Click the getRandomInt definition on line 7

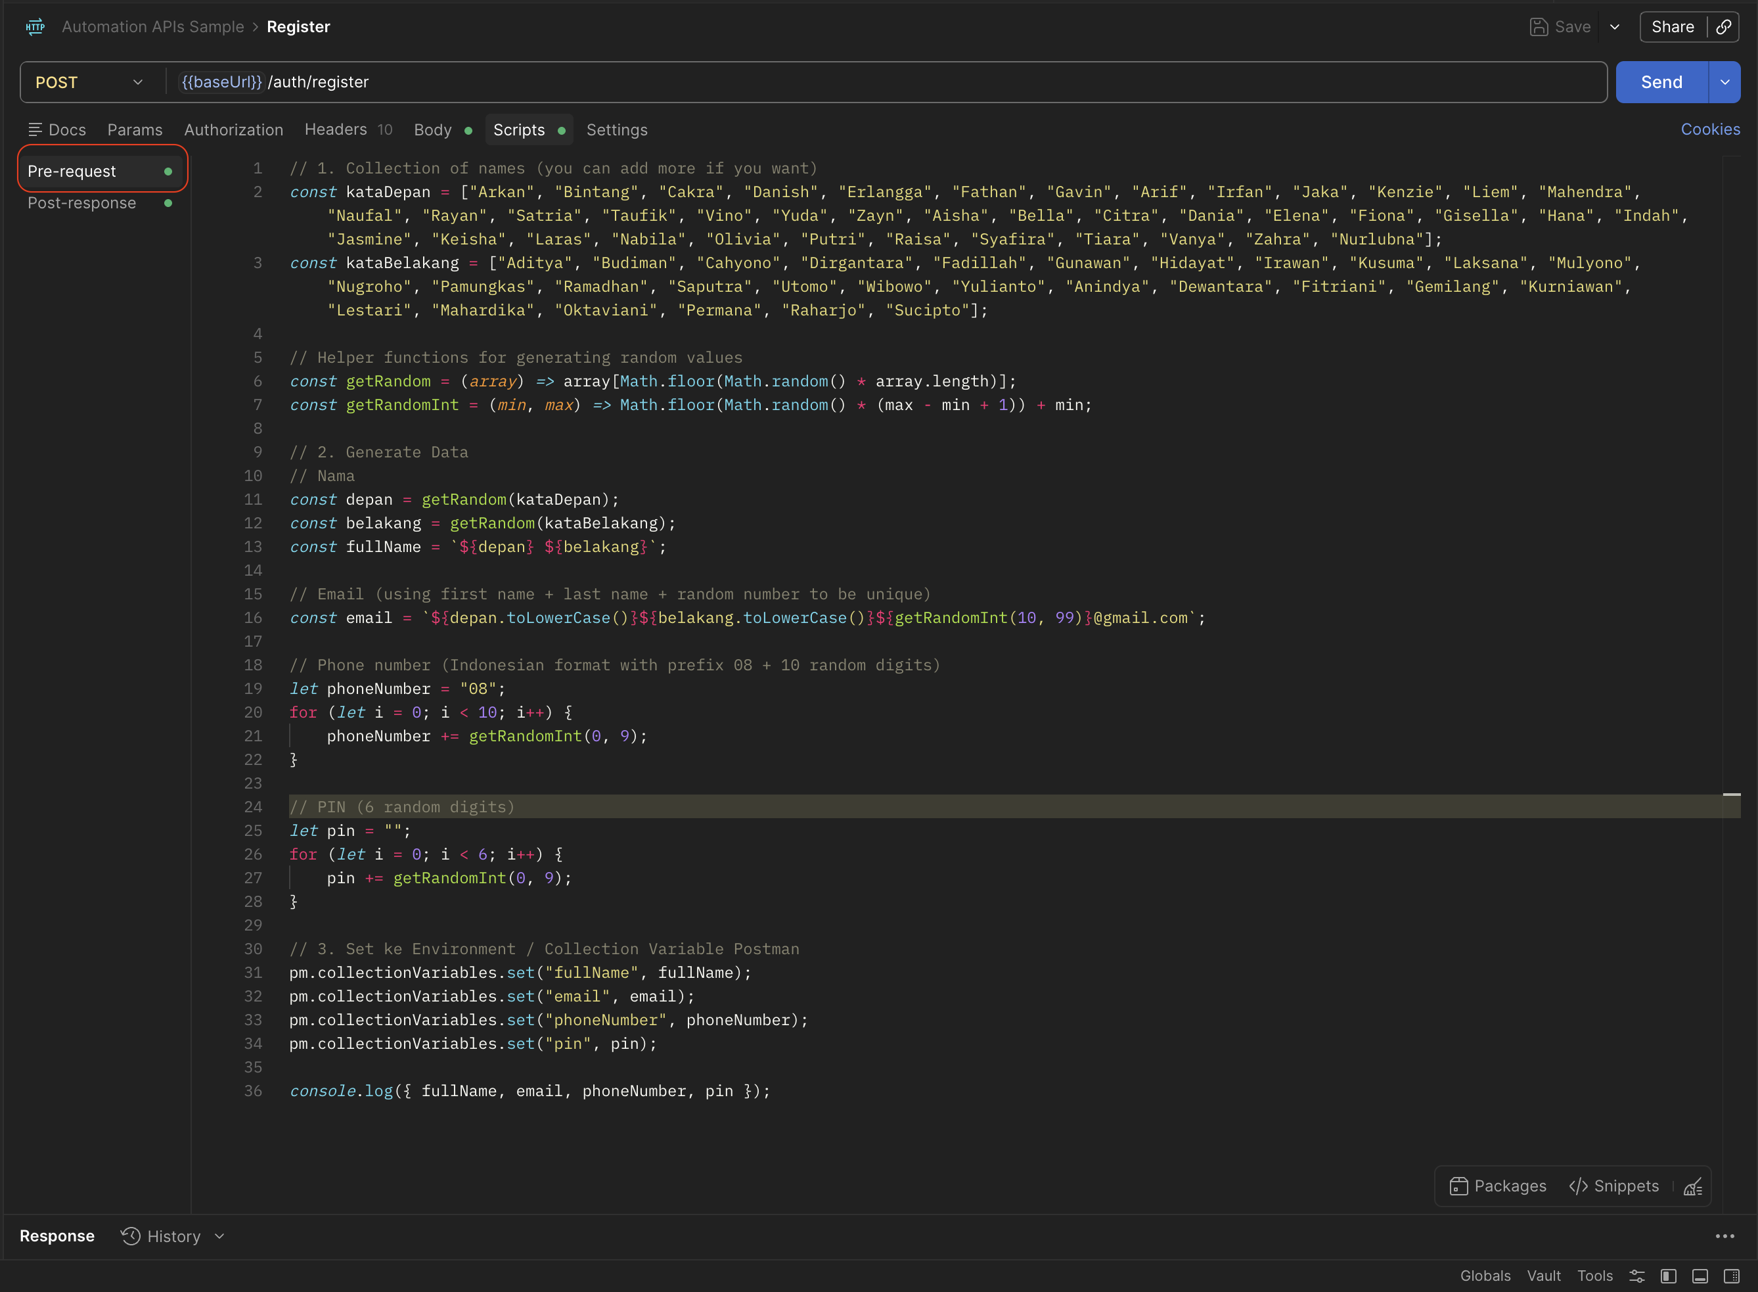tap(691, 405)
